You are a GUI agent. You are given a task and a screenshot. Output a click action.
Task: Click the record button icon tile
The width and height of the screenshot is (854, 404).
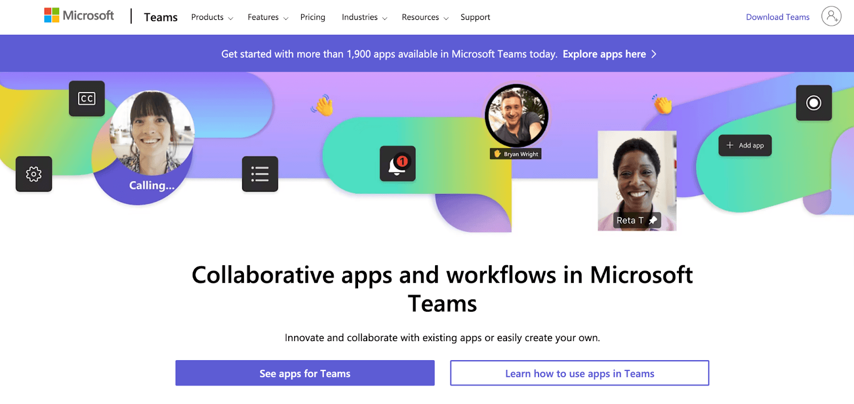click(813, 103)
